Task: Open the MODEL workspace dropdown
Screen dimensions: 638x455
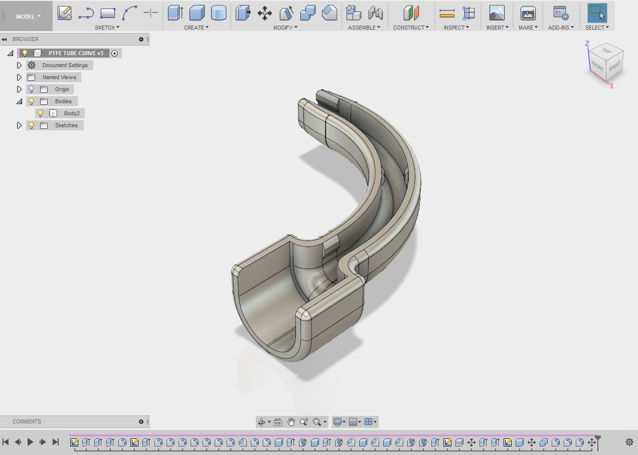Action: 28,17
